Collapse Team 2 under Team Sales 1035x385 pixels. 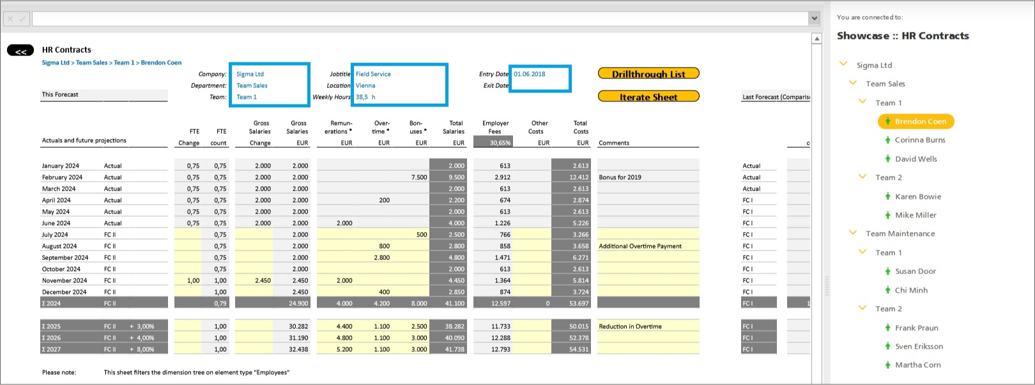(862, 177)
